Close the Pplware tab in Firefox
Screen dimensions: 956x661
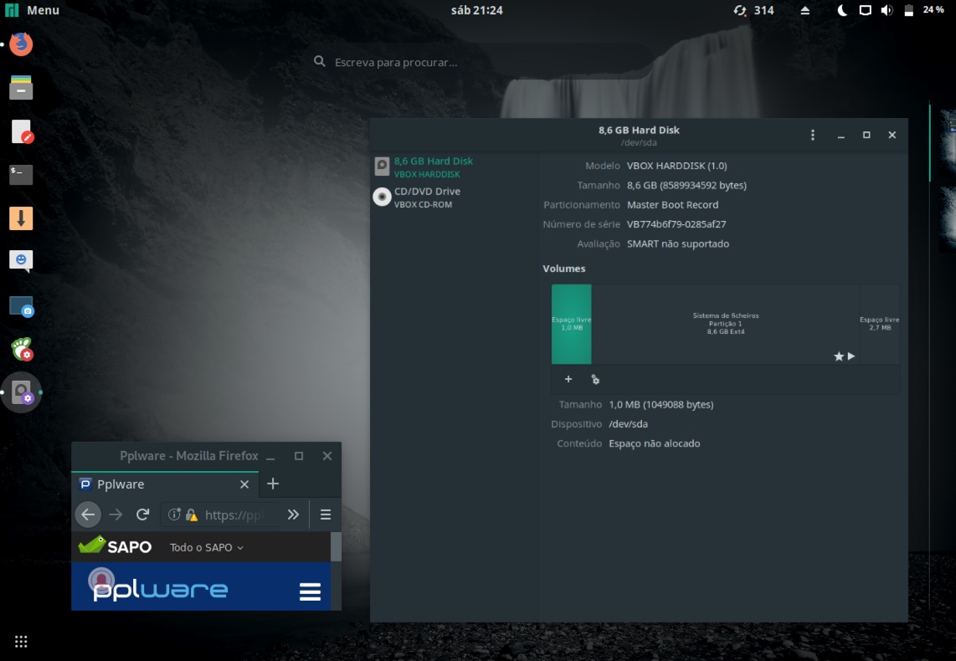pos(244,484)
